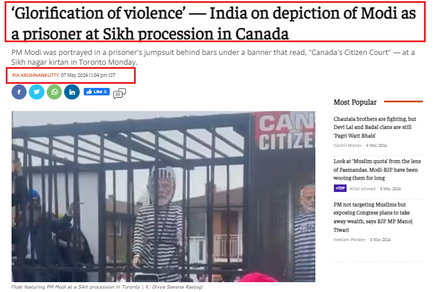Share the article on LinkedIn

tap(72, 92)
